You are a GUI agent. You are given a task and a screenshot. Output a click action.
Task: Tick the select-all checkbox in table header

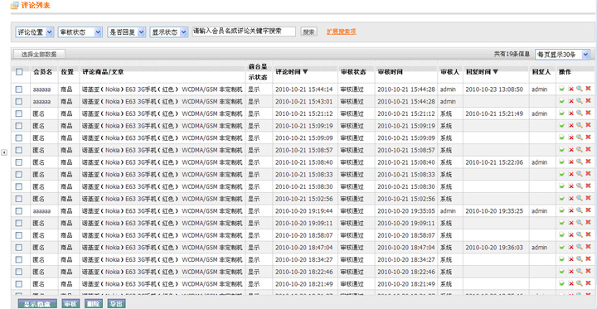pos(19,71)
